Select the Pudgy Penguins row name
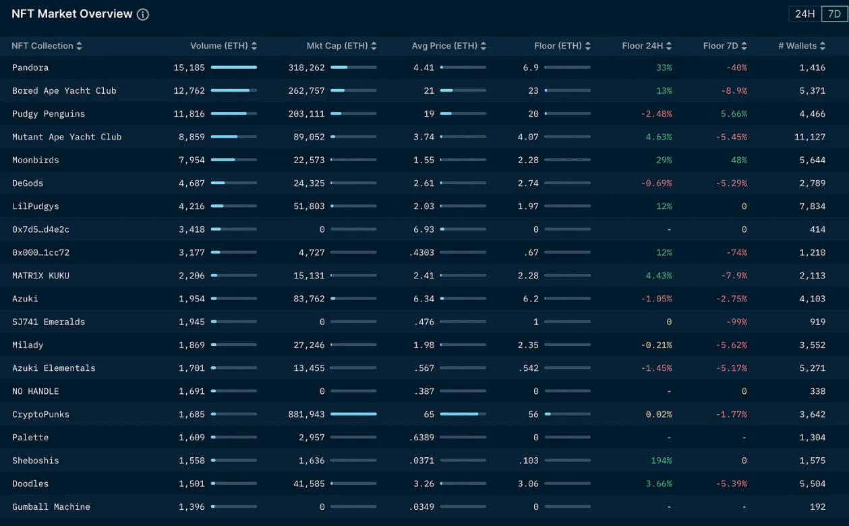The width and height of the screenshot is (849, 526). tap(49, 114)
